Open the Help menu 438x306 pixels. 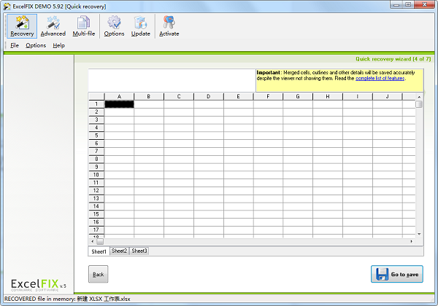point(58,45)
